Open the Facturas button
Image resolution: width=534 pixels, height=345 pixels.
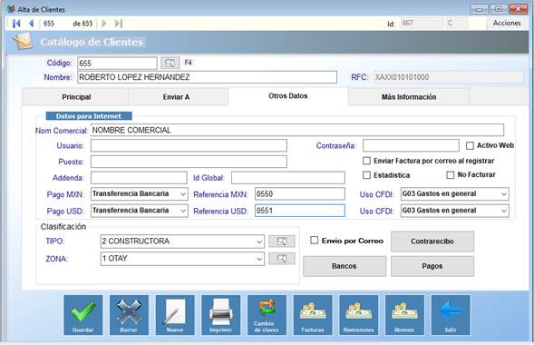(x=313, y=315)
